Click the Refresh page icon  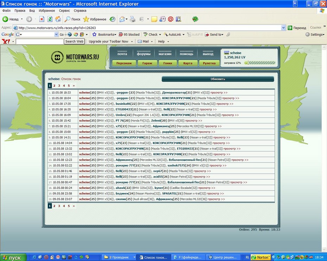50,19
